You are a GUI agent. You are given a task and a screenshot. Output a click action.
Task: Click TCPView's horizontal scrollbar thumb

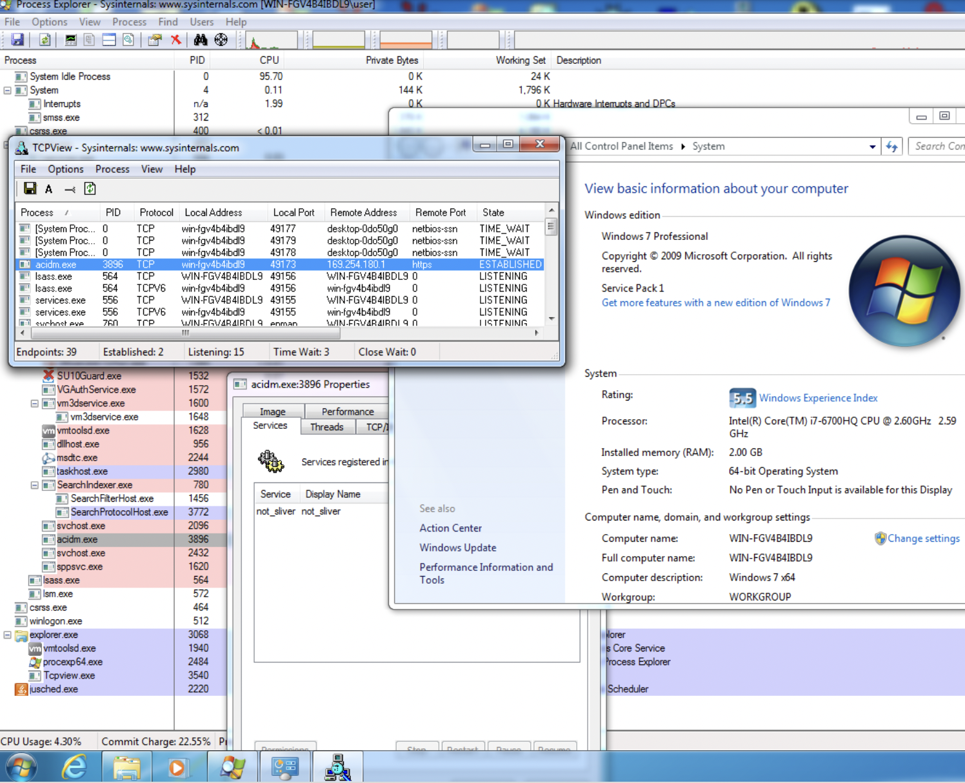pyautogui.click(x=185, y=333)
